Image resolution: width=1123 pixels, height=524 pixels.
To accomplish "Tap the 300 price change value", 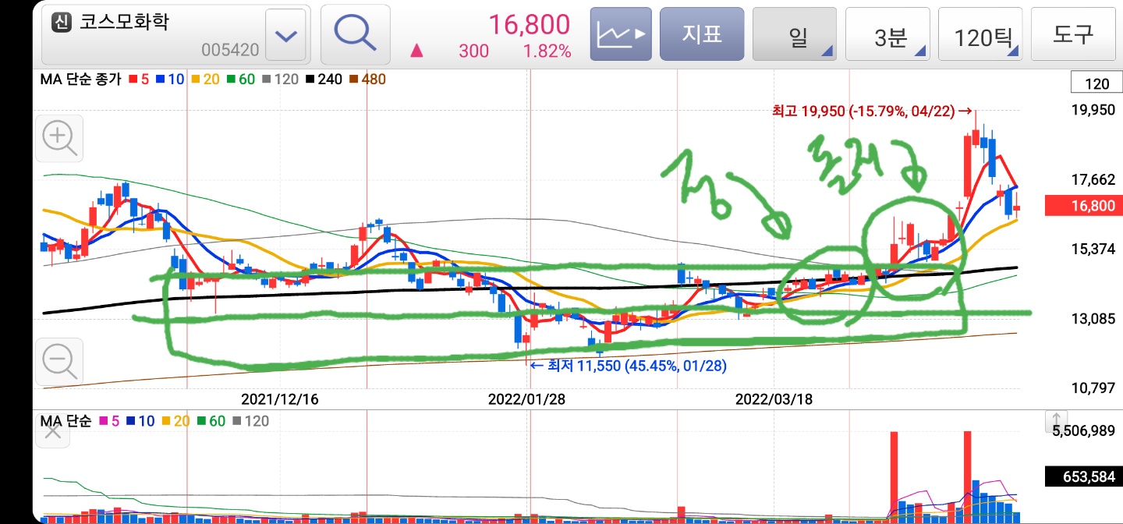I will tap(474, 51).
